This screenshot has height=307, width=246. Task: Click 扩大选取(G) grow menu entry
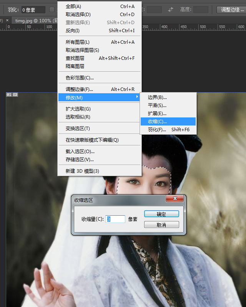pyautogui.click(x=100, y=109)
